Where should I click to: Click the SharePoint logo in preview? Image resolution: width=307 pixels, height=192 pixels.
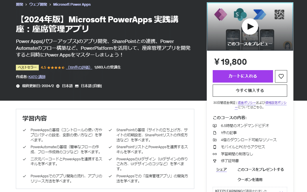[x=240, y=14]
